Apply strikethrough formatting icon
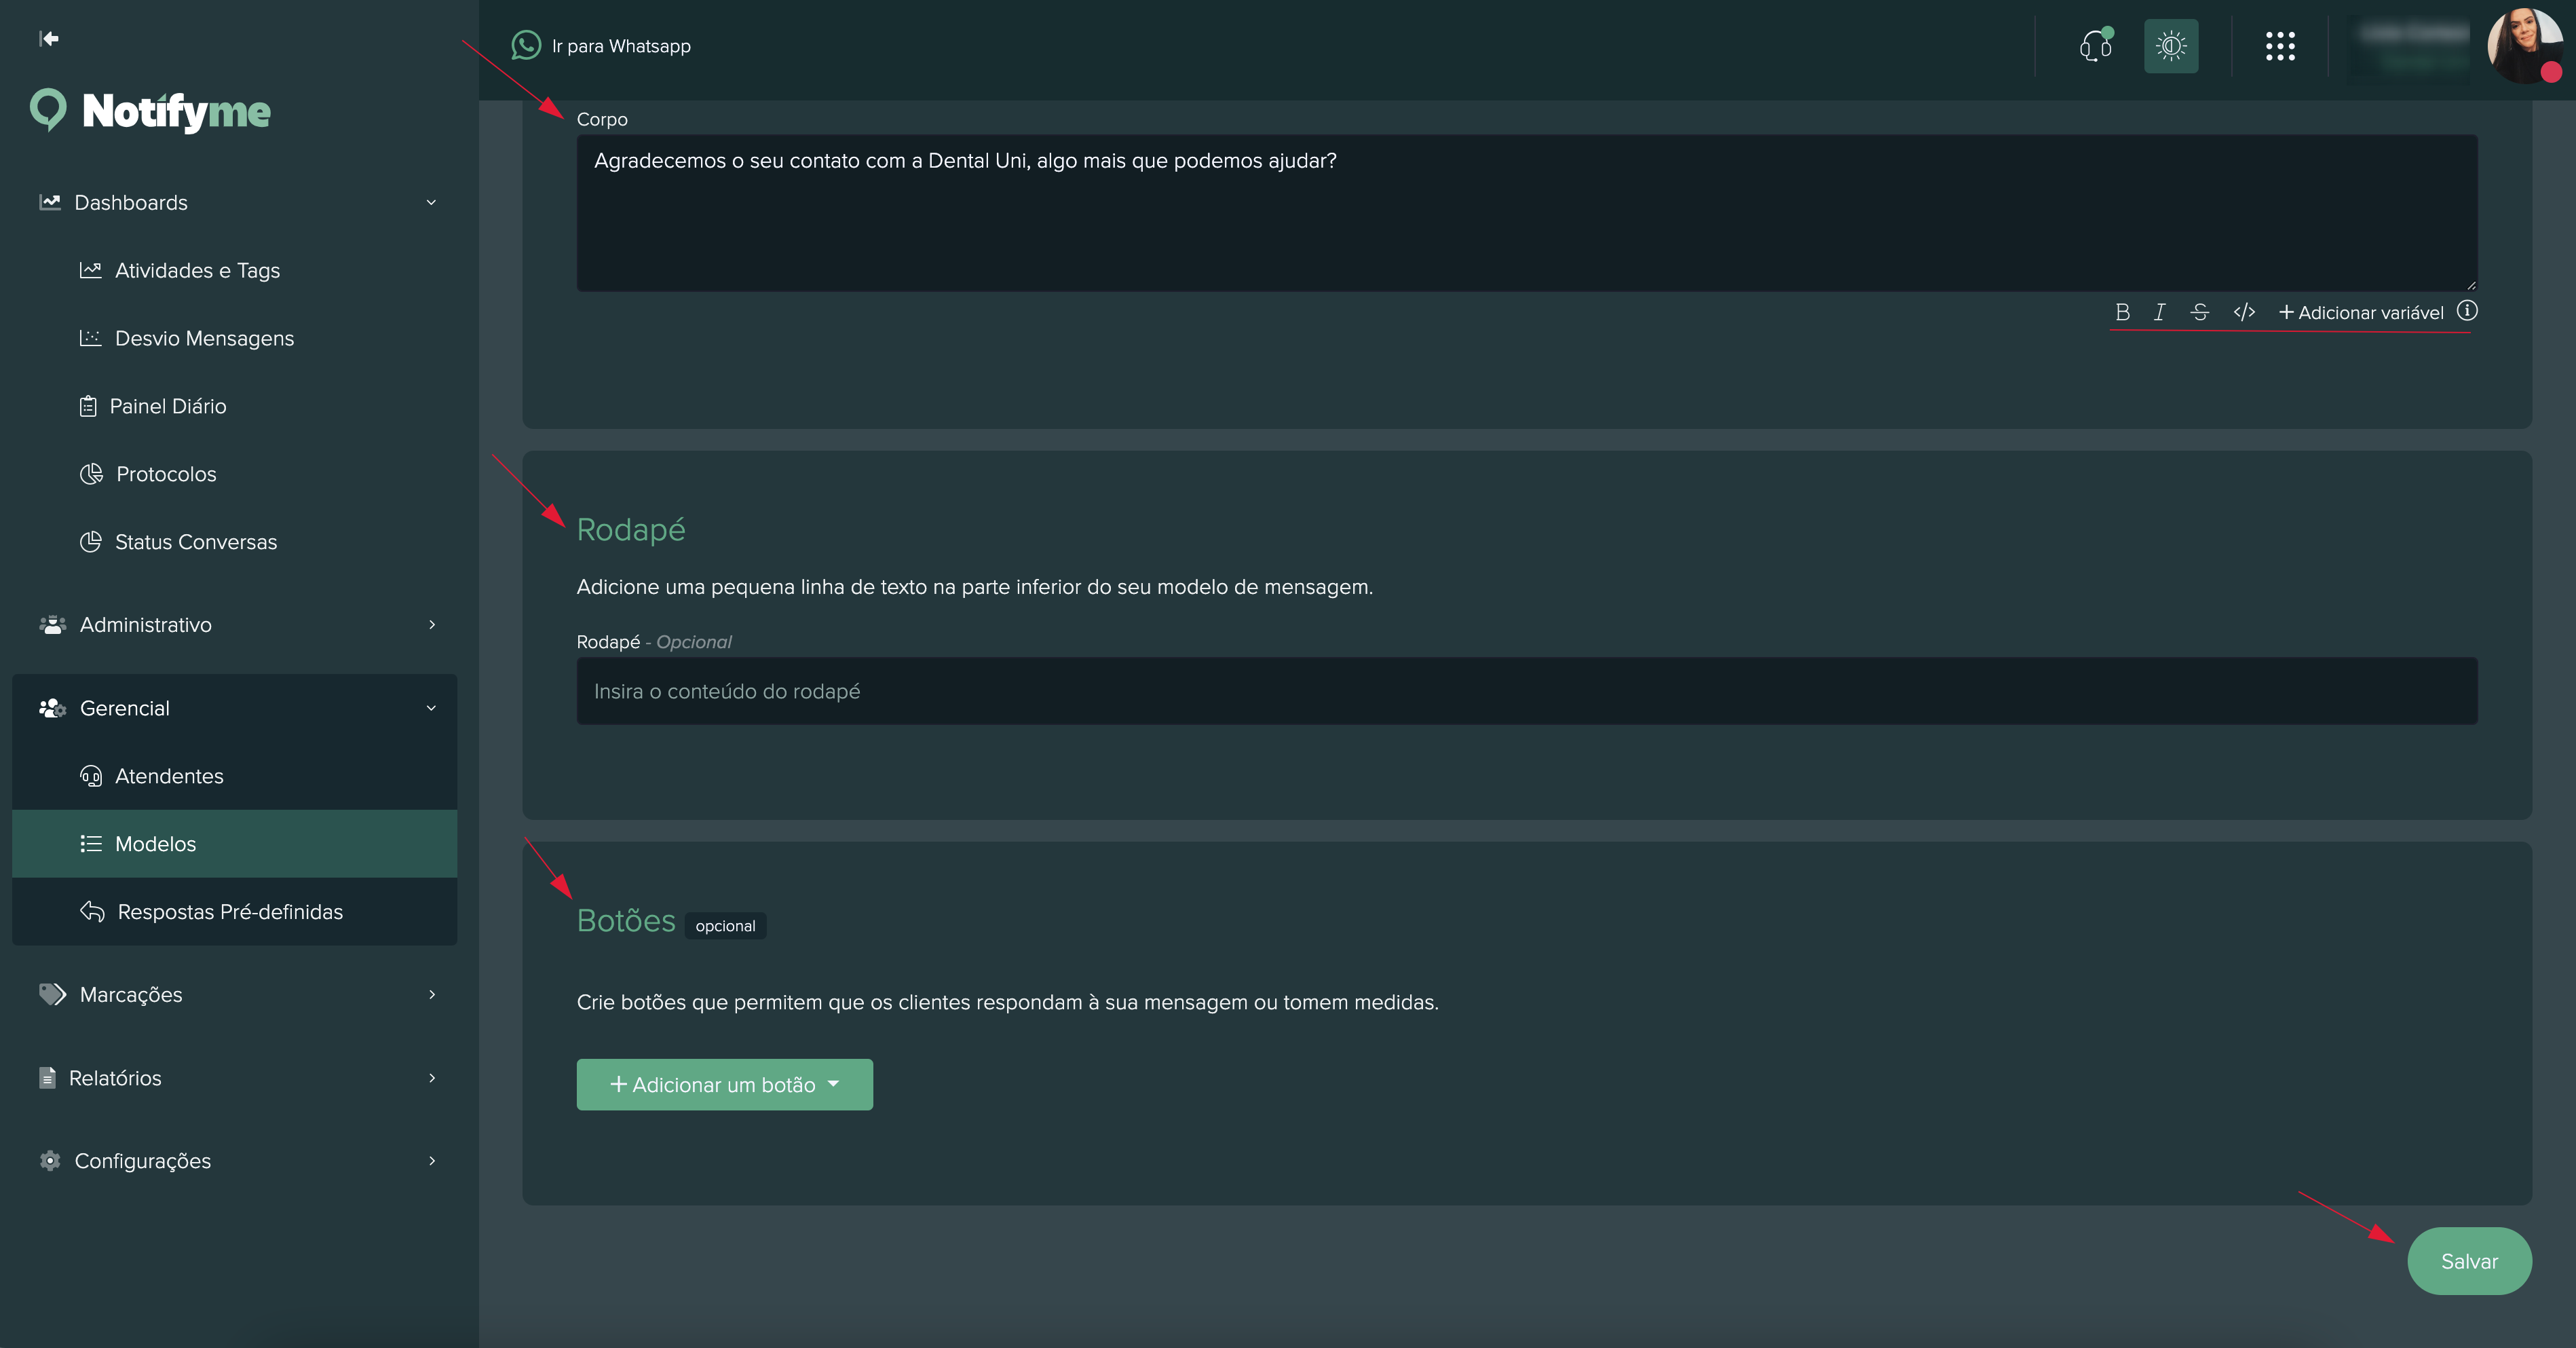2576x1348 pixels. coord(2199,312)
